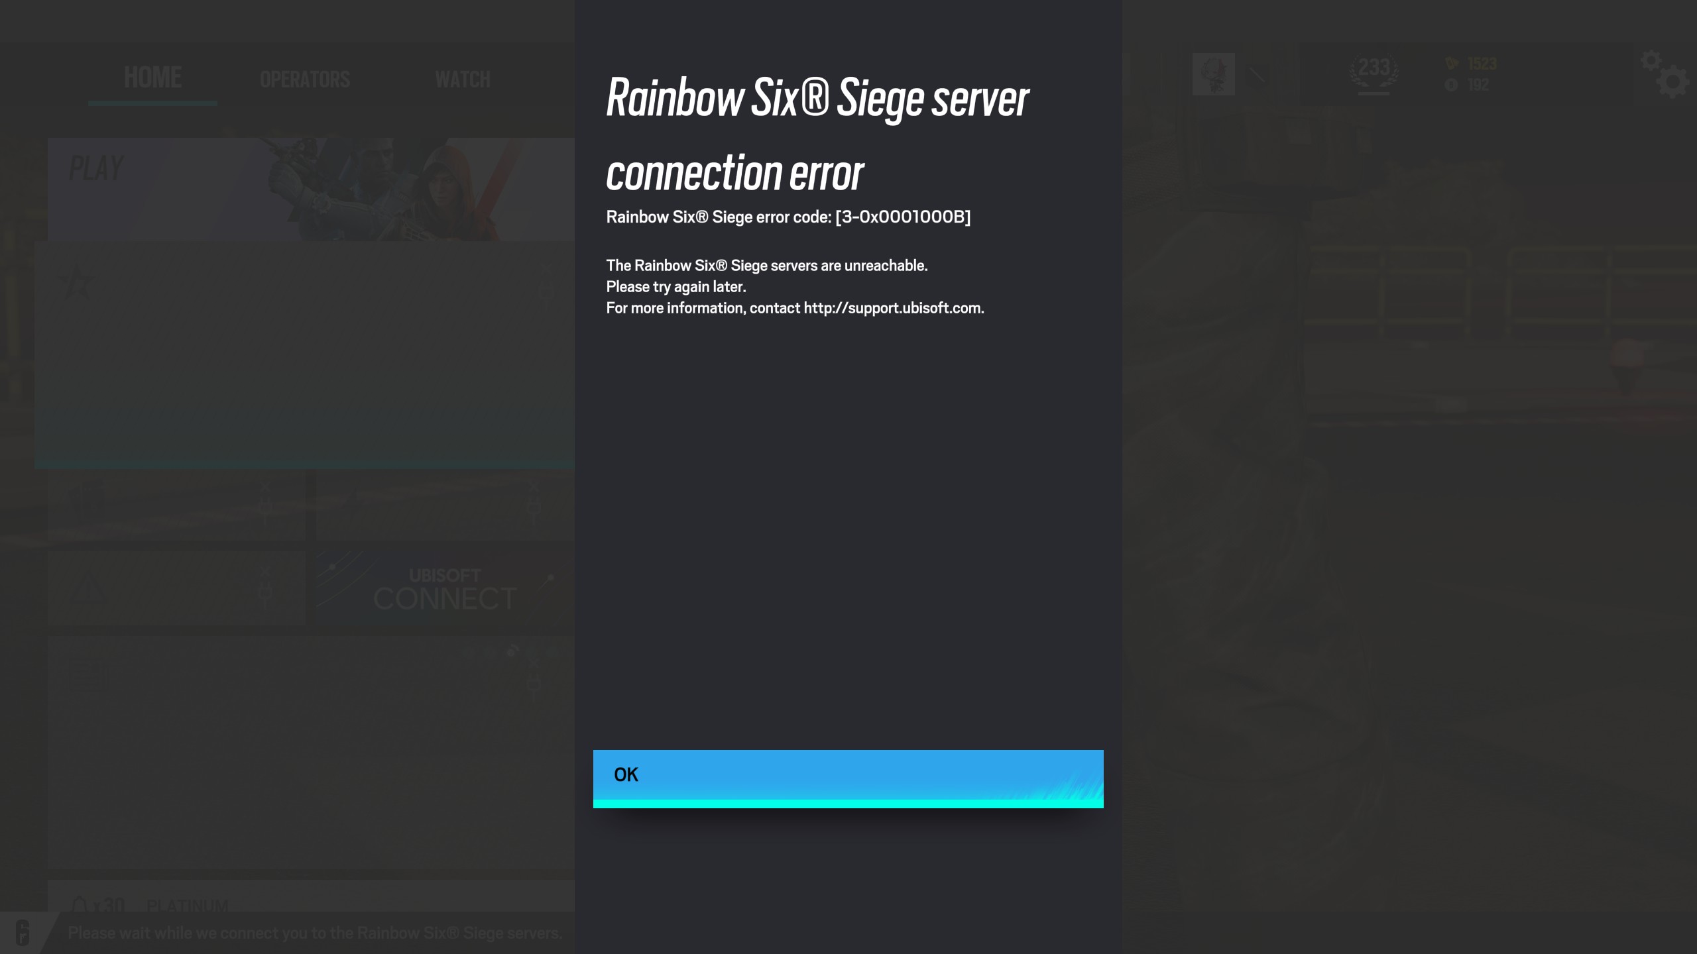Click the player avatar picture
The width and height of the screenshot is (1697, 954).
pyautogui.click(x=1213, y=74)
